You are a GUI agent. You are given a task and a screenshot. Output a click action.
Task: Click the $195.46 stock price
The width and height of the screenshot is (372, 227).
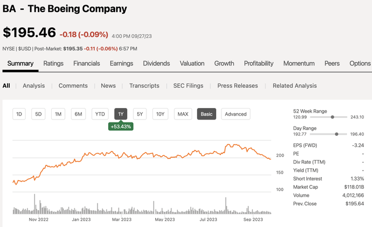coord(30,33)
